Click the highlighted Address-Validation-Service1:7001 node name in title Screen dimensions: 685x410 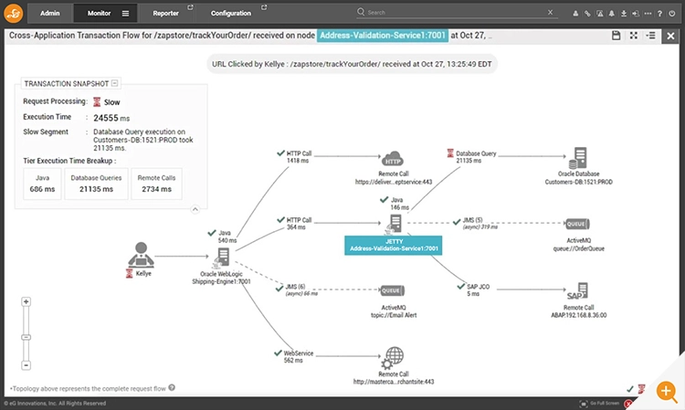point(383,36)
